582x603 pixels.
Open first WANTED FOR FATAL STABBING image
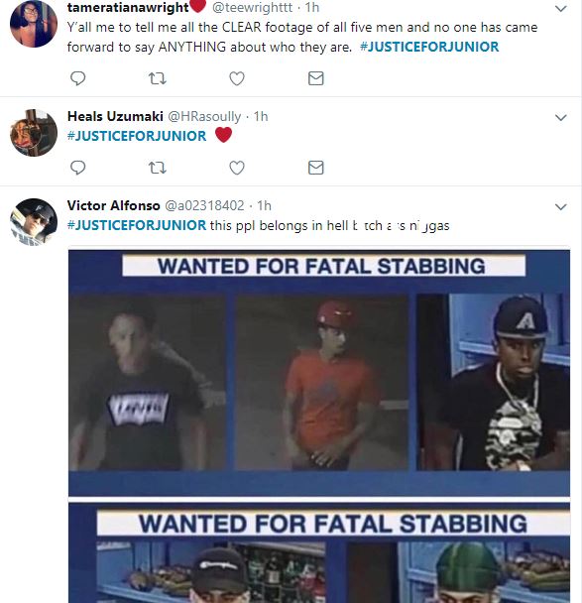coord(319,373)
